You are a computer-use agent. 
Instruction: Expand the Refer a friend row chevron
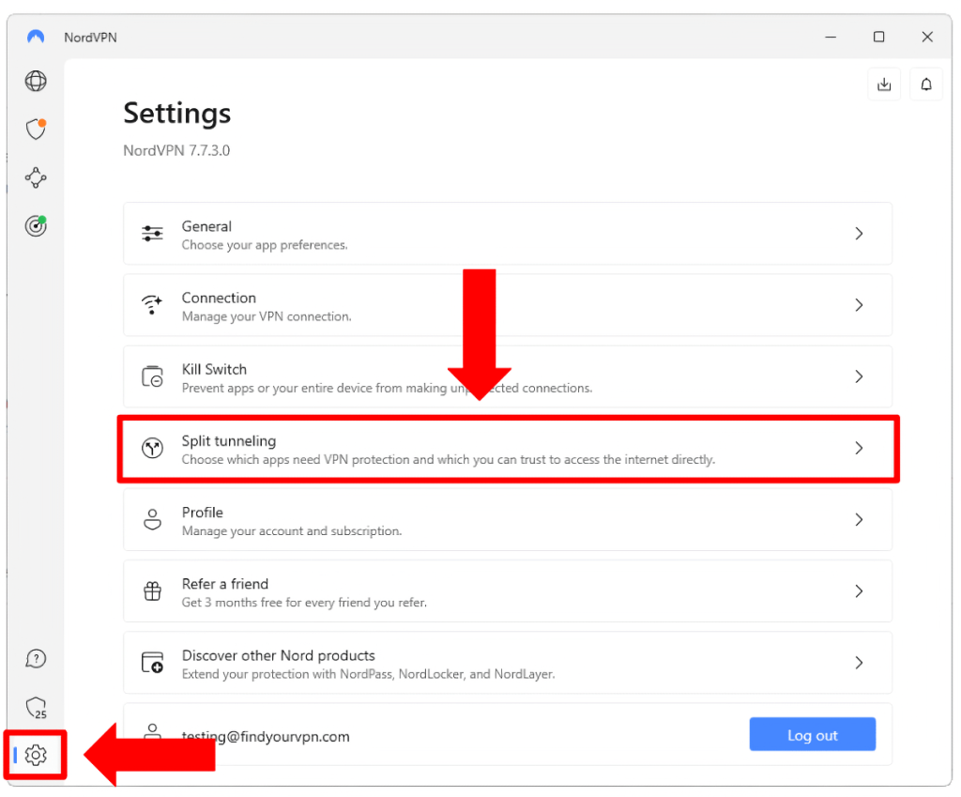coord(860,591)
